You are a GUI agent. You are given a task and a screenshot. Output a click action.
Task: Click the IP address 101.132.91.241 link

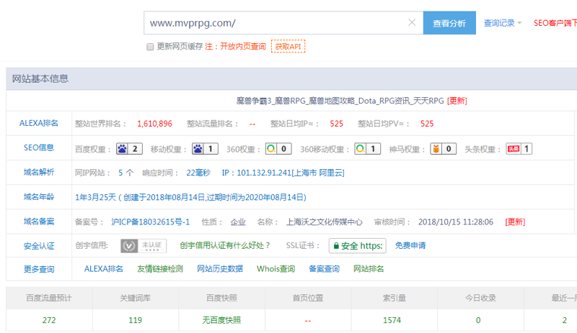pyautogui.click(x=283, y=173)
